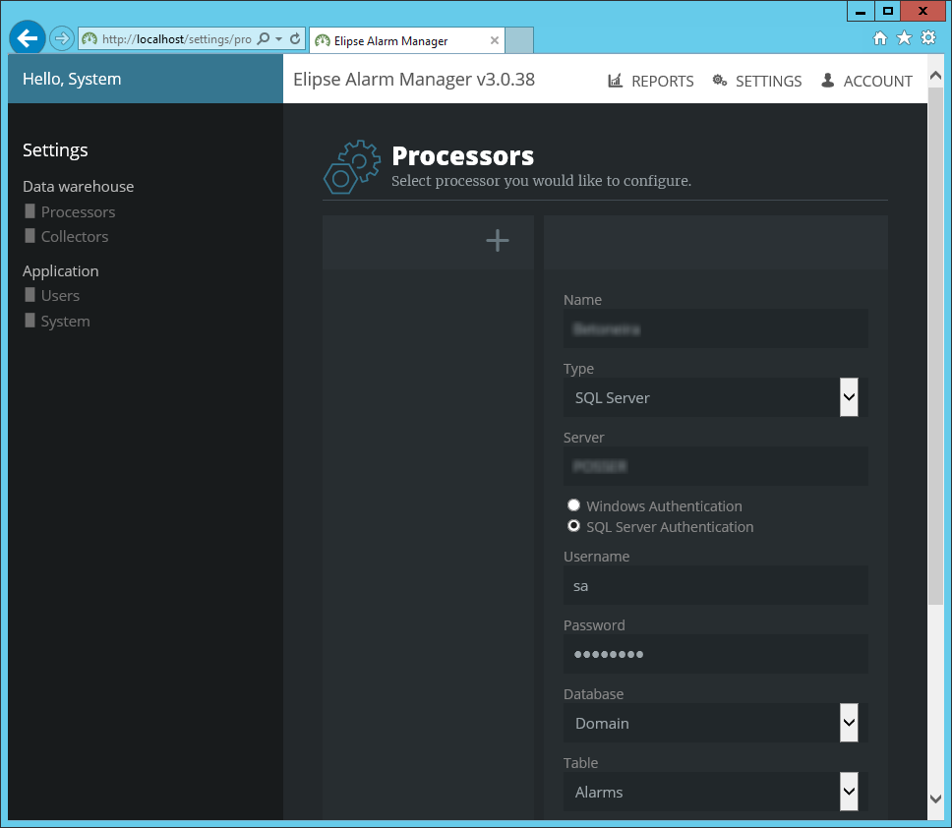Screen dimensions: 952x828
Task: Open browser home page icon
Action: (x=880, y=38)
